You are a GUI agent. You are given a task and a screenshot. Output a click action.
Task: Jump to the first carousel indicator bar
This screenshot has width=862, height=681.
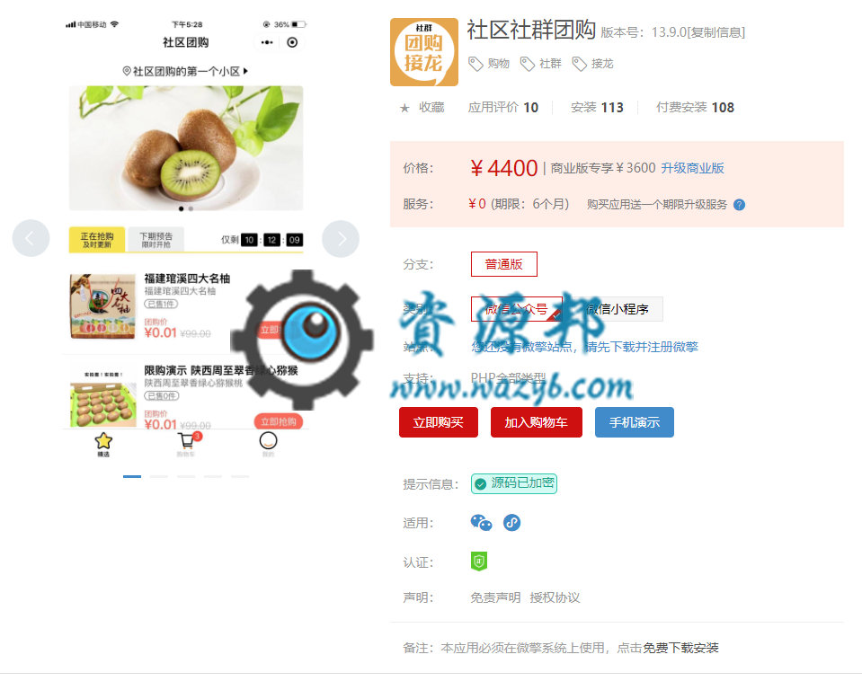tap(132, 476)
